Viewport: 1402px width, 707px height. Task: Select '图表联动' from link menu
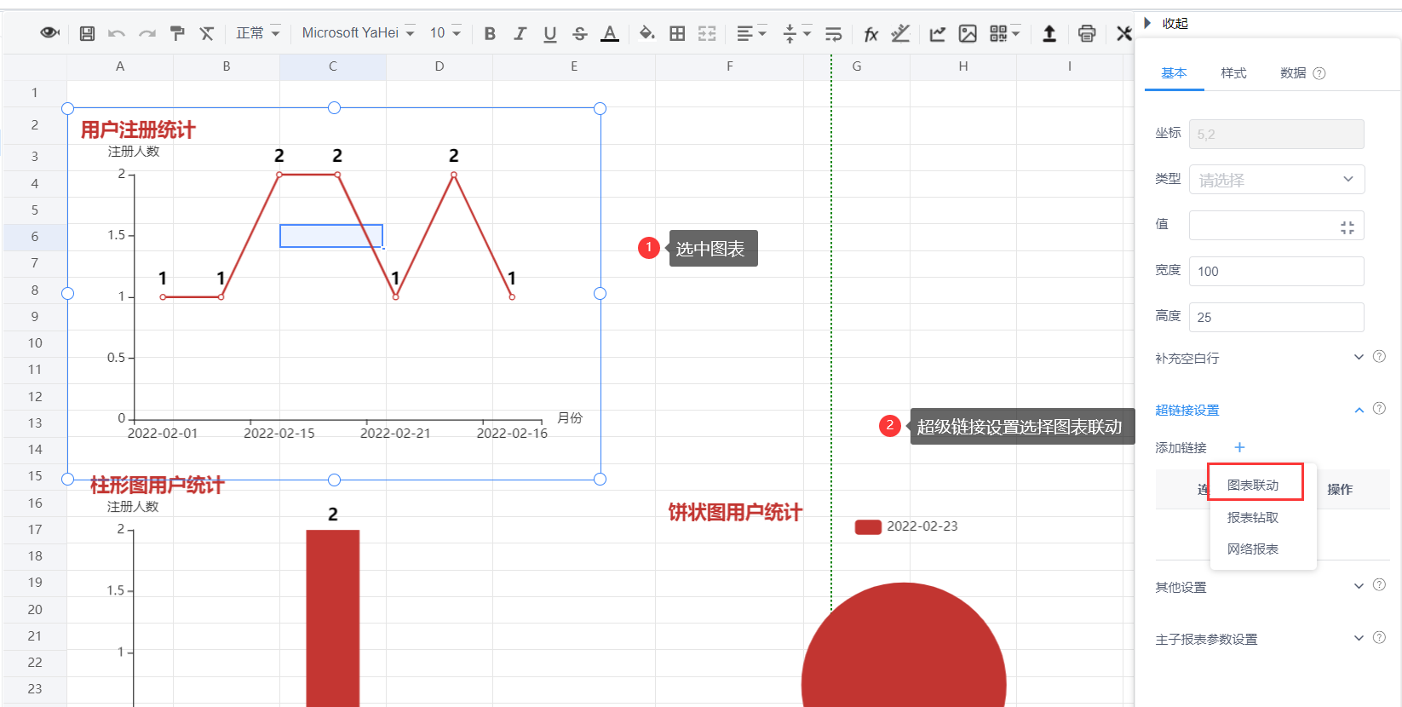click(1253, 485)
